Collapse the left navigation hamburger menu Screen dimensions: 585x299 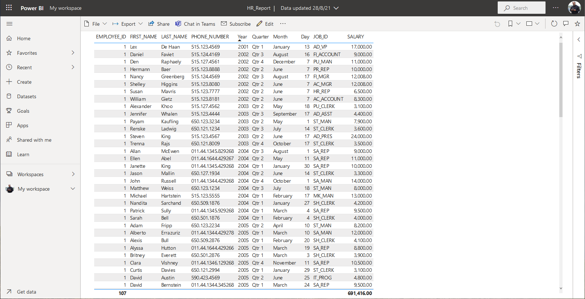(x=9, y=24)
